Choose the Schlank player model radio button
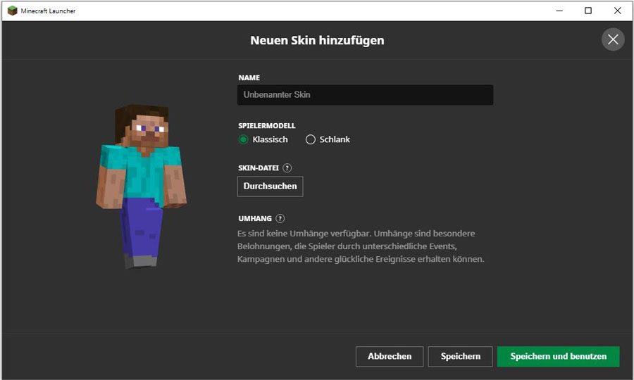This screenshot has width=634, height=380. click(311, 139)
